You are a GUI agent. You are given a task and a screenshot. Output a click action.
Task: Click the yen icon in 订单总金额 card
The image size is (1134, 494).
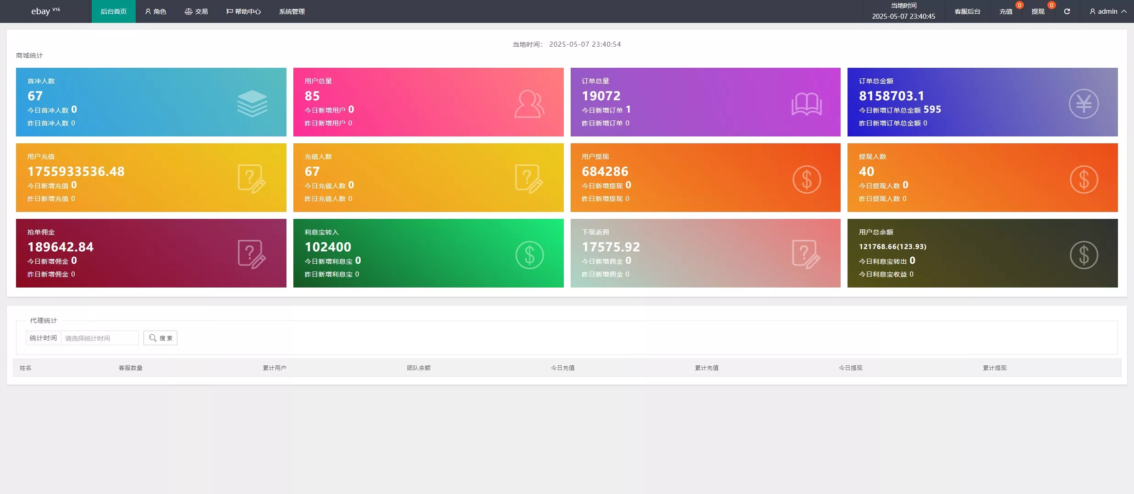pyautogui.click(x=1084, y=104)
